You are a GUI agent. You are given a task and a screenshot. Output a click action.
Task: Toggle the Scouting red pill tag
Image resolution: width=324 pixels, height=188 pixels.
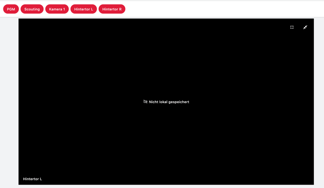[x=32, y=9]
